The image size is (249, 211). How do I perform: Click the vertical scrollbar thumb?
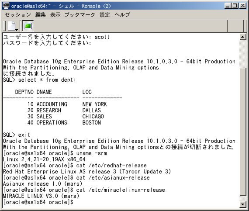click(x=242, y=132)
